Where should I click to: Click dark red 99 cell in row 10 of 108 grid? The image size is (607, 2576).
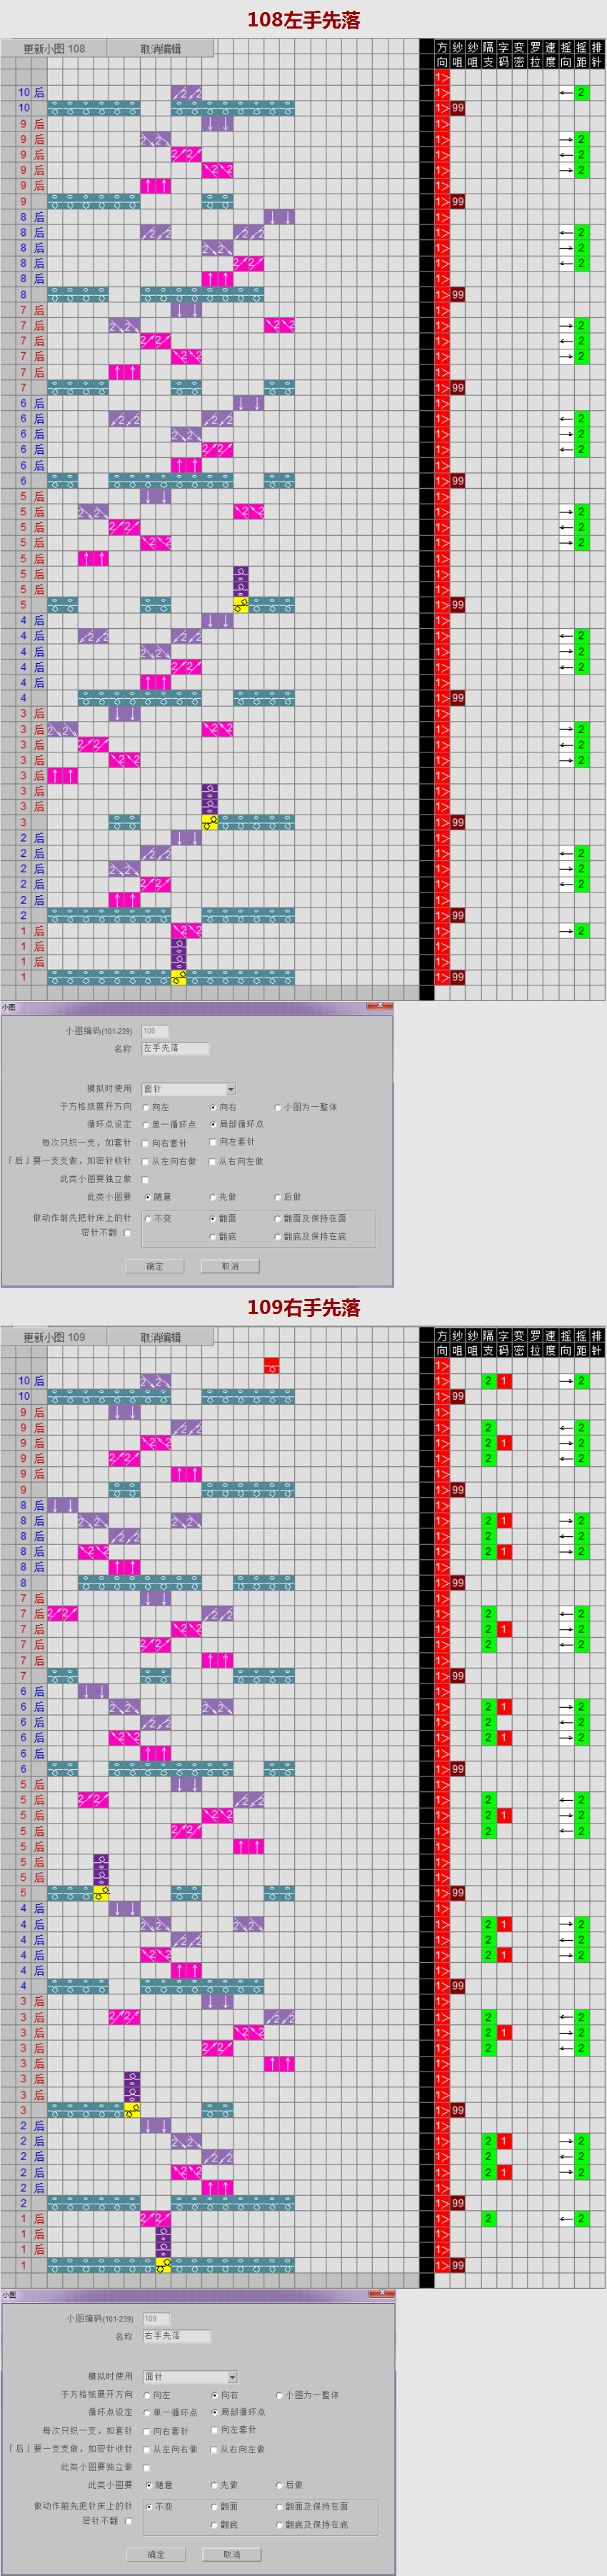pyautogui.click(x=457, y=108)
